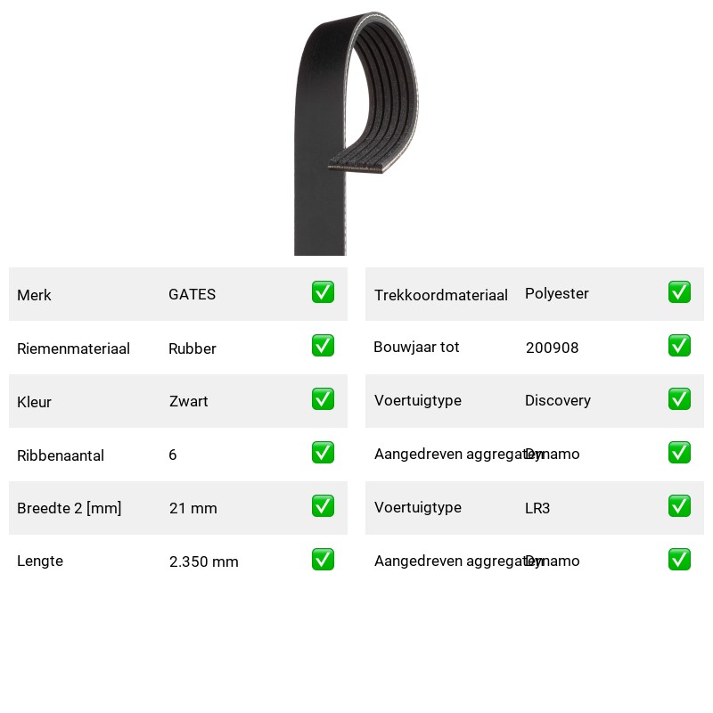Click the Riemenmateriaal label
713x713 pixels.
pyautogui.click(x=73, y=348)
